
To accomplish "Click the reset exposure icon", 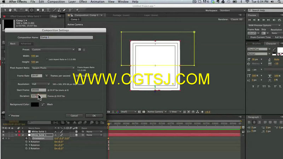I will 202,112.
